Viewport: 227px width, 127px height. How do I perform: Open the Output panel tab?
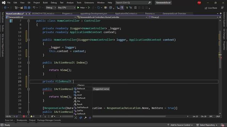[32, 120]
